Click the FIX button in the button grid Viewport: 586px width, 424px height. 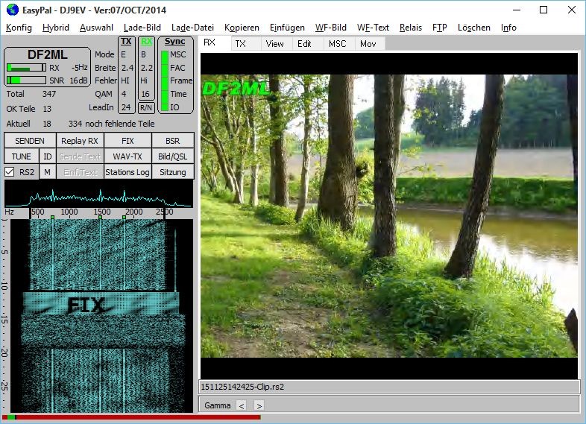[127, 141]
